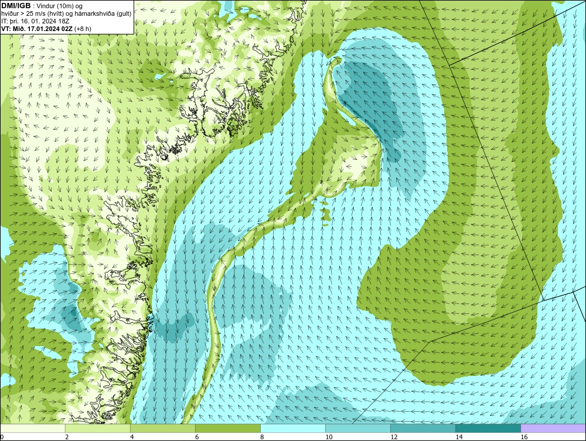The image size is (586, 441).
Task: Click the 'VT: Mið. 17.01.2024 02Z' line
Action: (46, 28)
